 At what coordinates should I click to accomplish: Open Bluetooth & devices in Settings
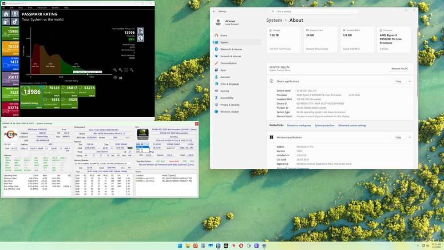coord(237,49)
